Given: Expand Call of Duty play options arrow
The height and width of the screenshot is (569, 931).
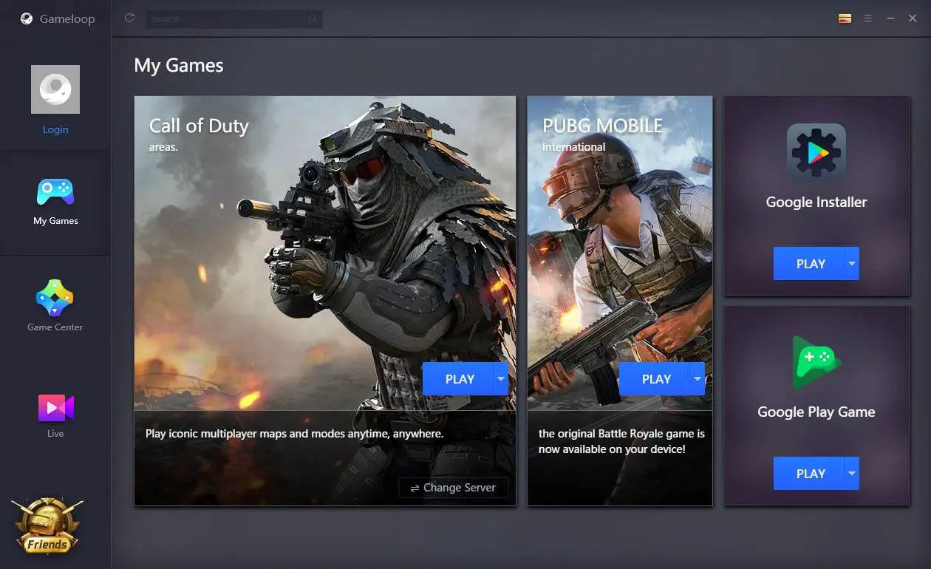Looking at the screenshot, I should pyautogui.click(x=501, y=379).
